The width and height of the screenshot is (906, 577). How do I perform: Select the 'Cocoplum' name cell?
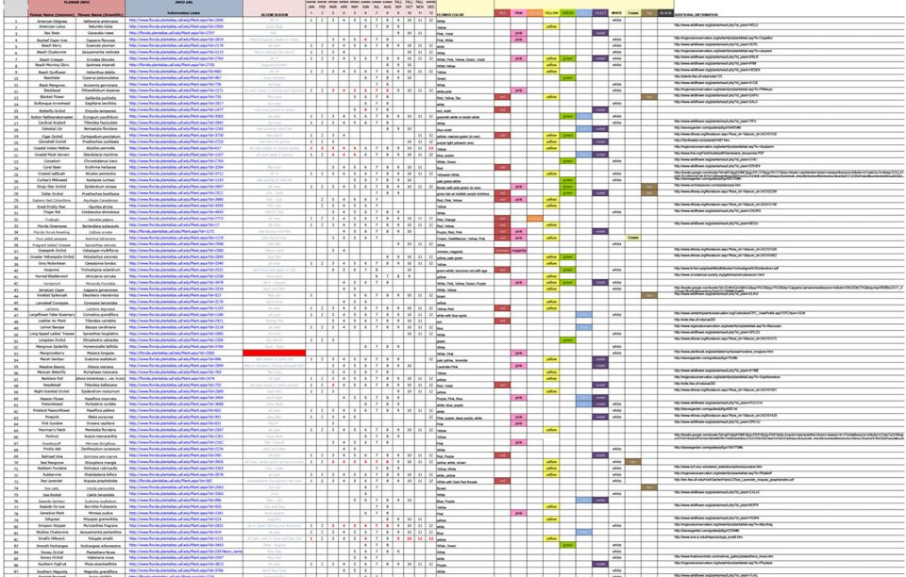[53, 161]
